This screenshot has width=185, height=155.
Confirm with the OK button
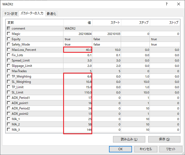coord(120,149)
